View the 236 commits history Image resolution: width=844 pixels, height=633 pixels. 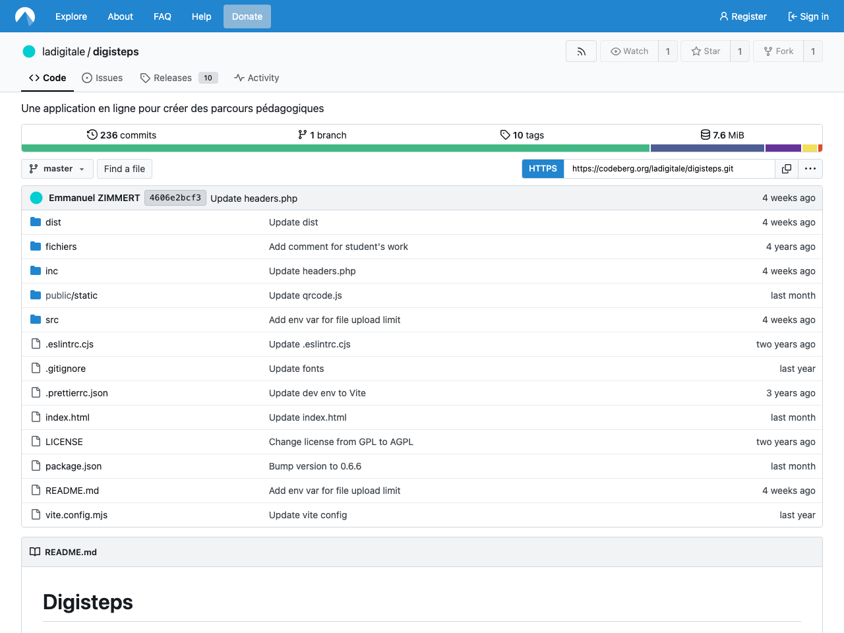121,135
